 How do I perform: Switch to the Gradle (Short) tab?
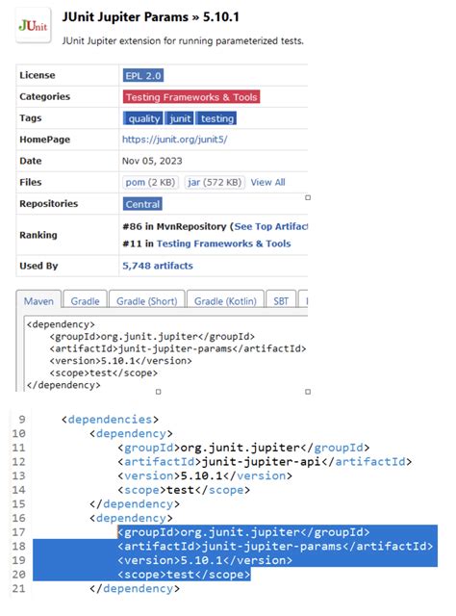(146, 301)
